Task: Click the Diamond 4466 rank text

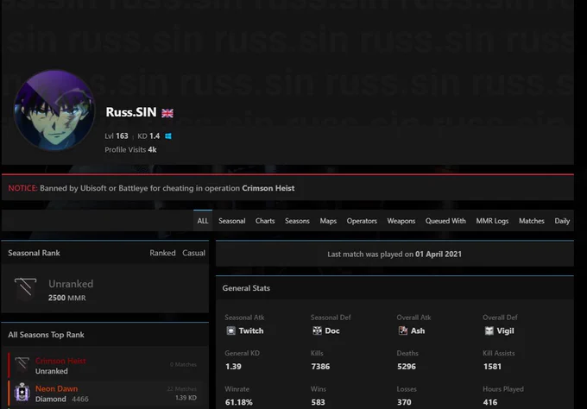Action: click(x=62, y=399)
